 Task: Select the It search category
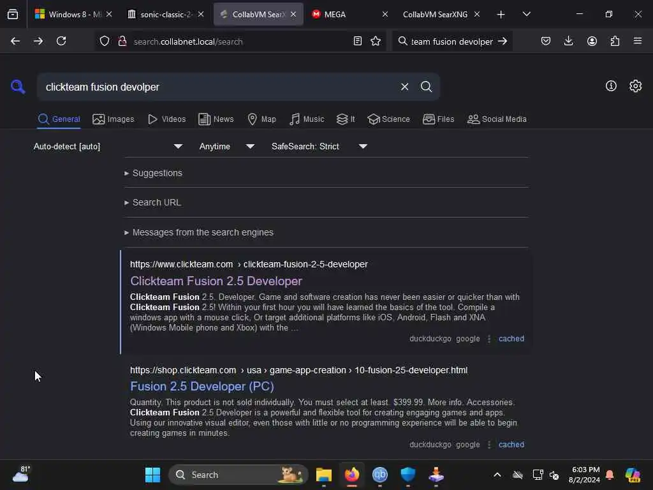[x=345, y=119]
